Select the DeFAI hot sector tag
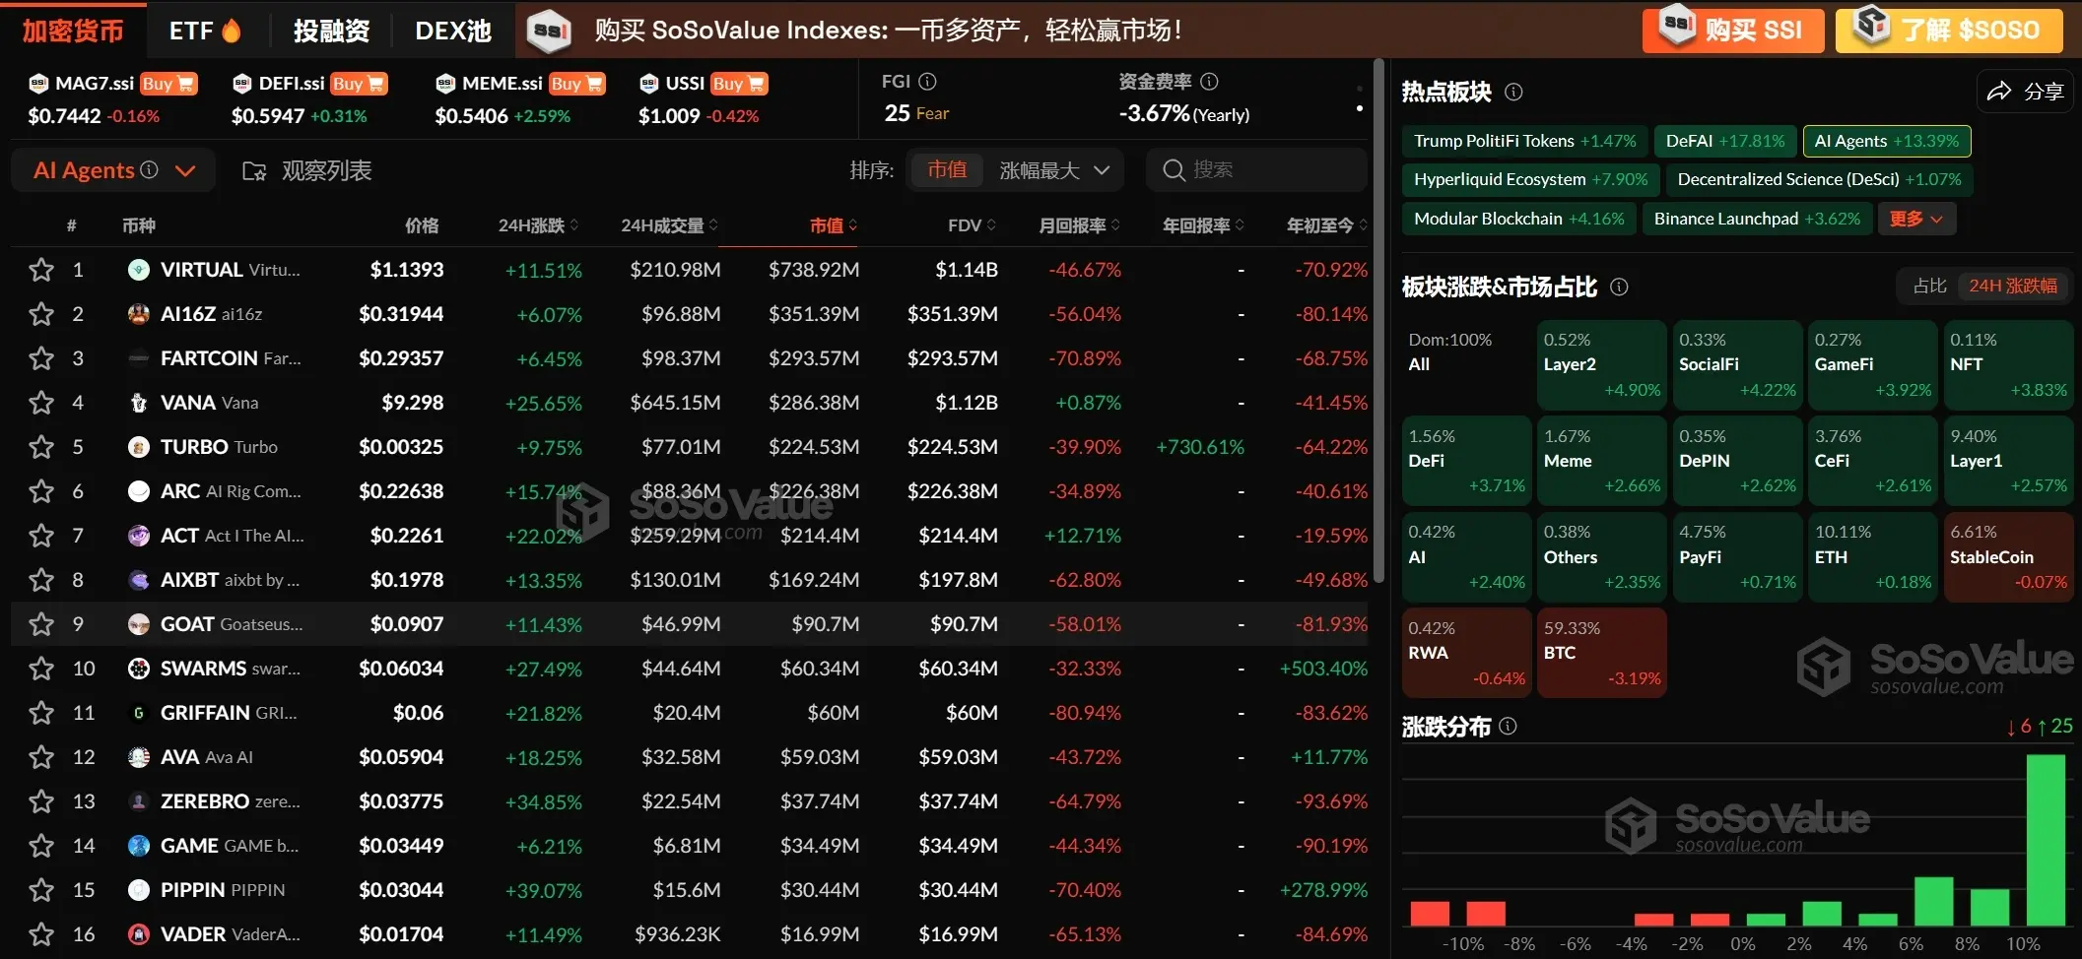Viewport: 2082px width, 959px height. (x=1723, y=141)
